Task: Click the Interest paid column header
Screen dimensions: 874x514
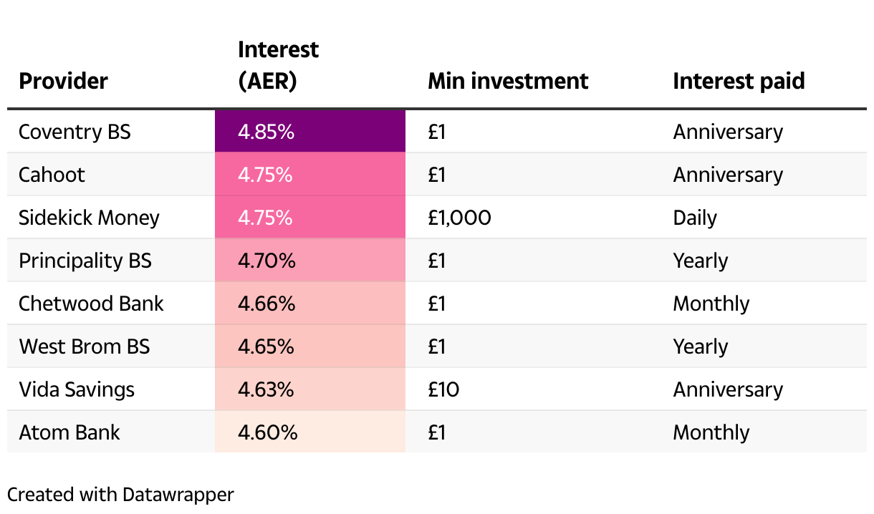Action: [x=739, y=81]
